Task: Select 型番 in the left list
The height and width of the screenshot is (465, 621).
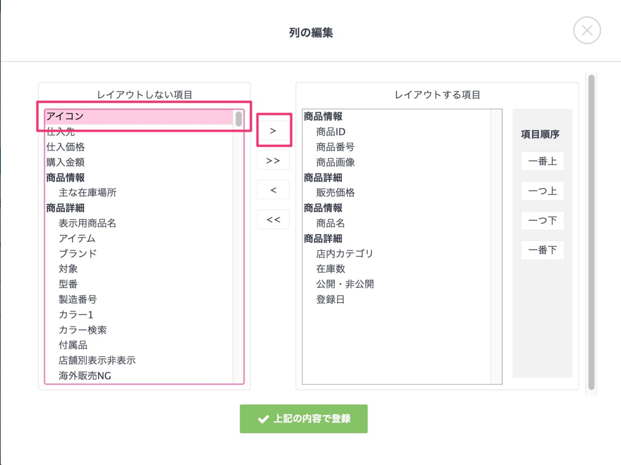Action: tap(139, 284)
